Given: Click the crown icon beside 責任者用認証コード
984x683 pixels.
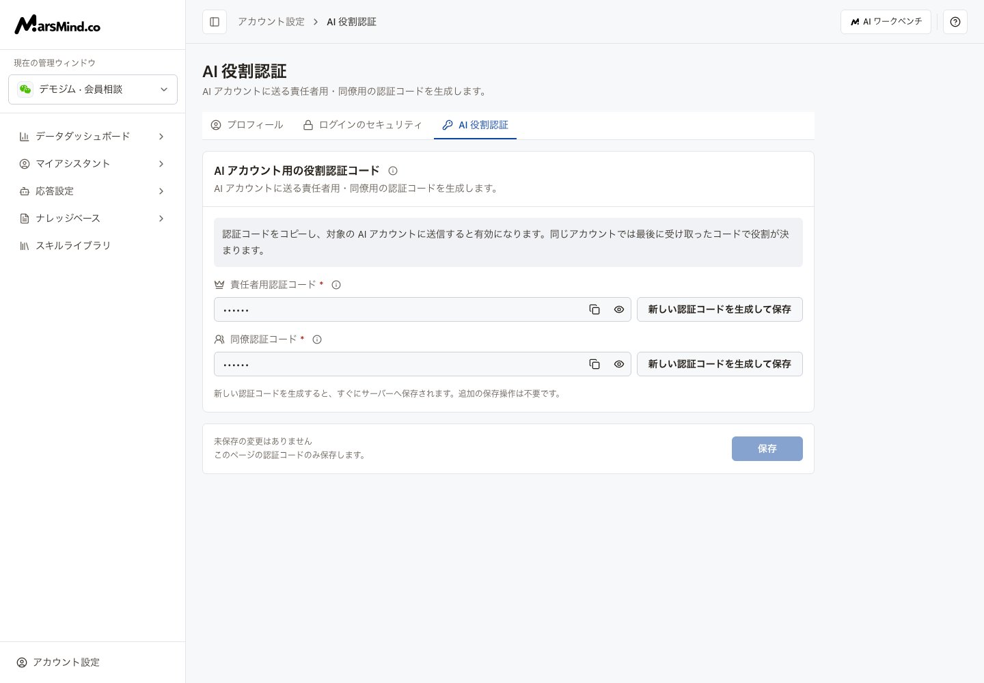Looking at the screenshot, I should pos(219,285).
